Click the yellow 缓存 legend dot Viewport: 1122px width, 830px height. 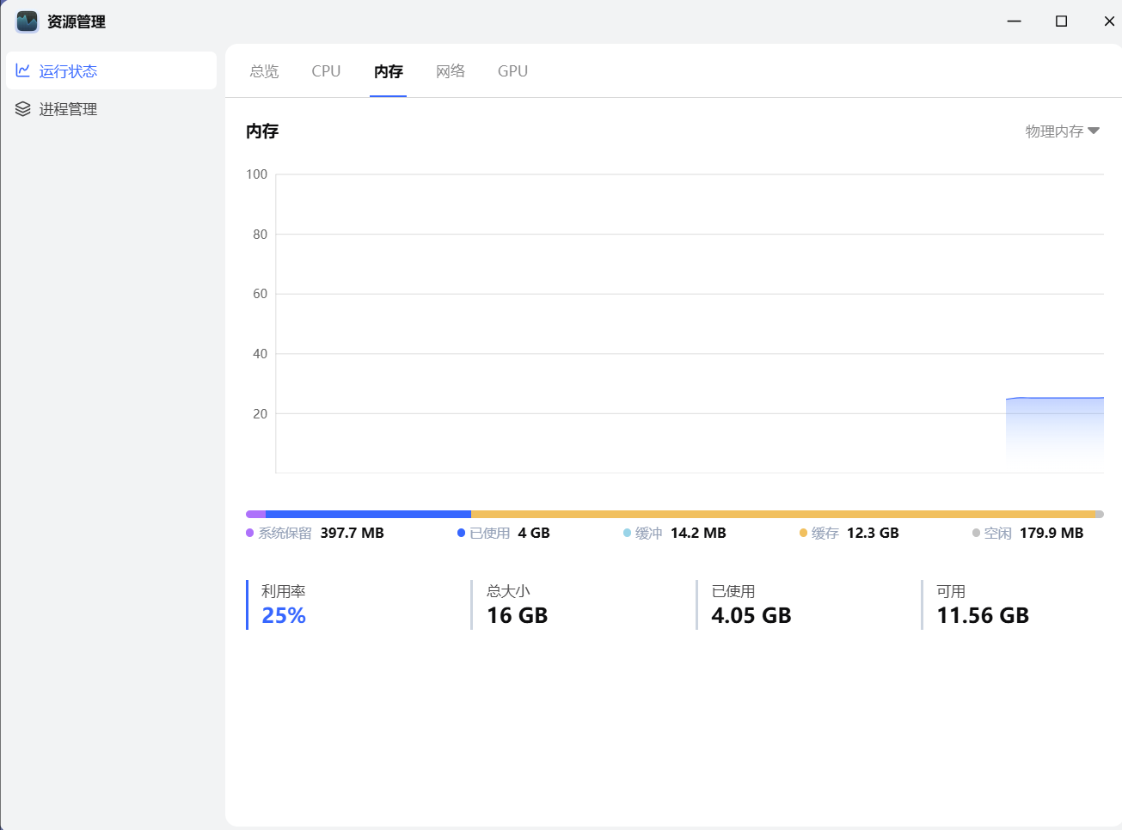point(804,533)
